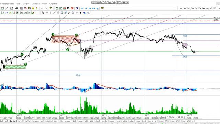Switch to the 240 timeframe
The width and height of the screenshot is (220, 124).
point(211,8)
